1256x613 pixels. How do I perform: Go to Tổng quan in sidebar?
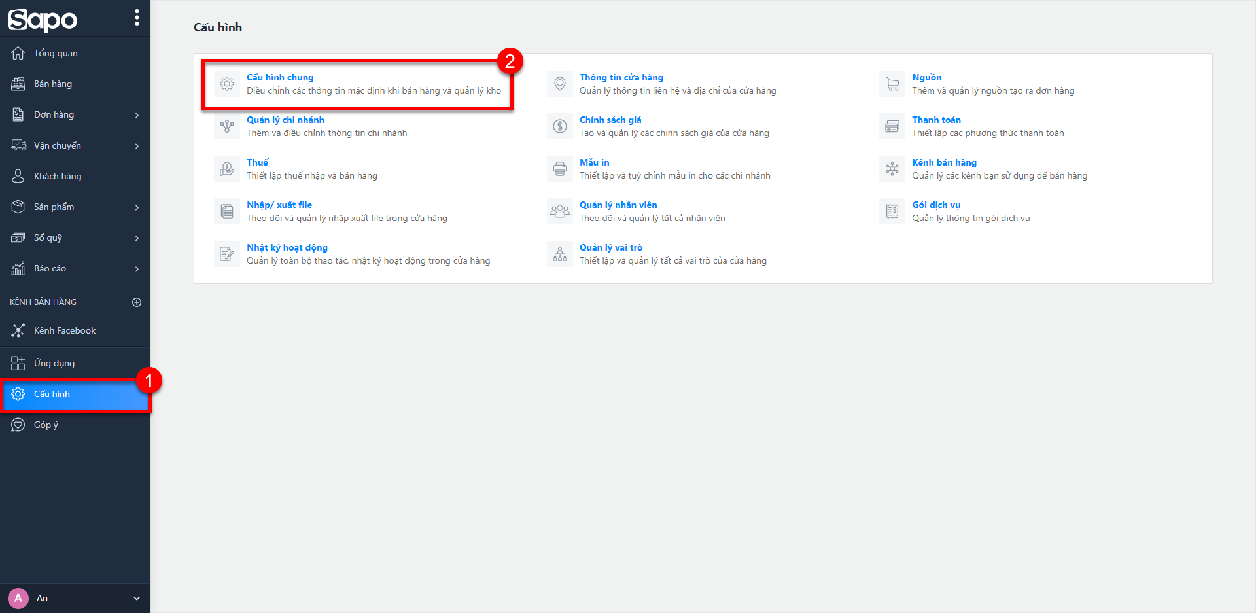tap(56, 54)
